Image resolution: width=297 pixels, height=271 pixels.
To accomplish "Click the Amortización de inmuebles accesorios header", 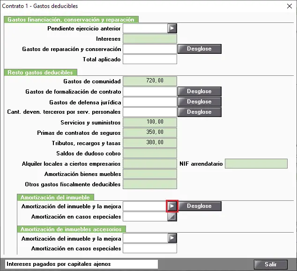I will click(71, 229).
